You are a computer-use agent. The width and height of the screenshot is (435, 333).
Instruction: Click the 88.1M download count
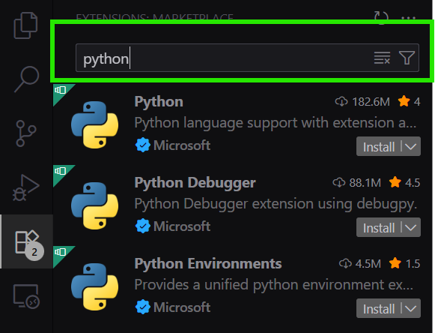coord(357,183)
